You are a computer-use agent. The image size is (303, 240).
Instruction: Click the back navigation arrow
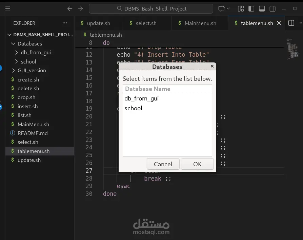[x=69, y=8]
